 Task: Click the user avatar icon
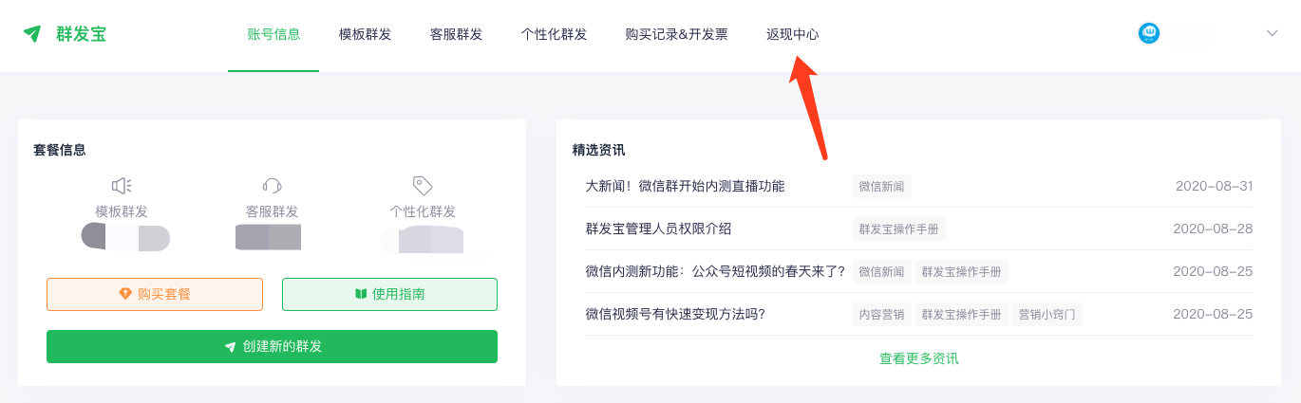point(1149,33)
